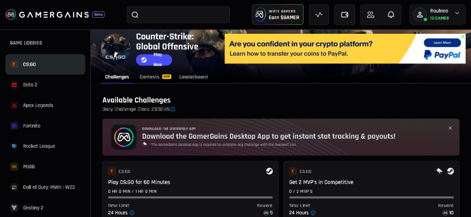Click the Play Now button
Screen dimensions: 471x217
[154, 60]
